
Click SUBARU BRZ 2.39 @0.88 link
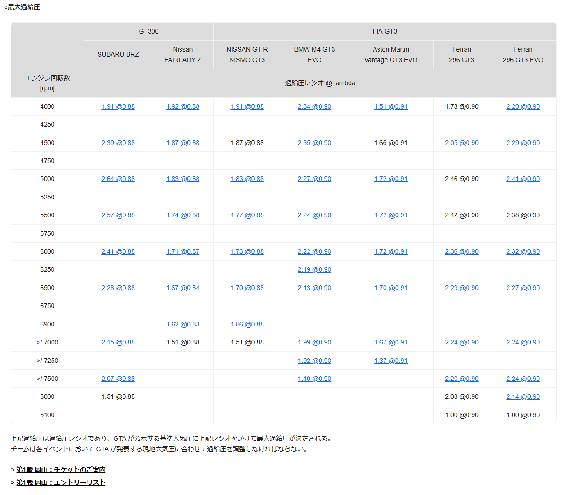pyautogui.click(x=118, y=143)
